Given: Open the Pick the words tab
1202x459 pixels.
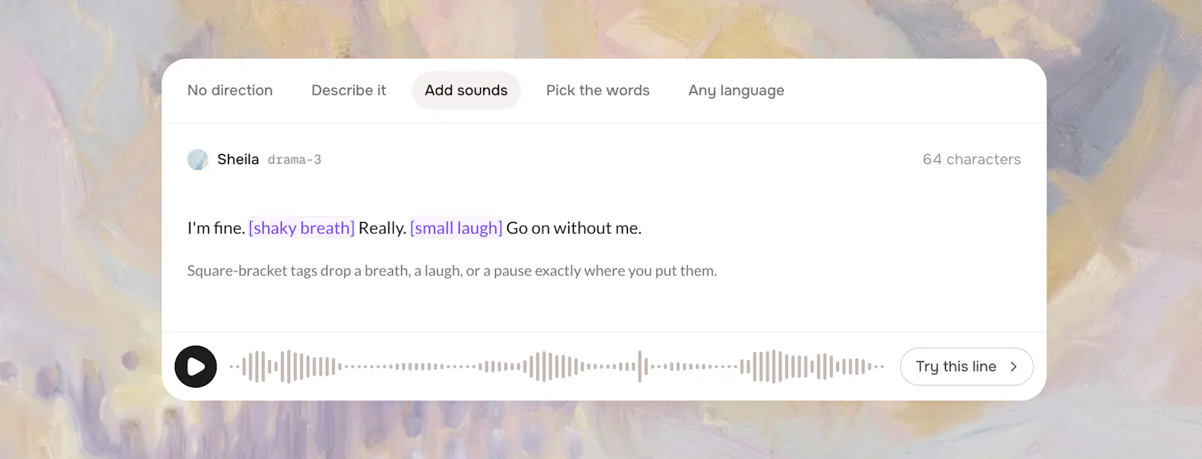Looking at the screenshot, I should 598,91.
